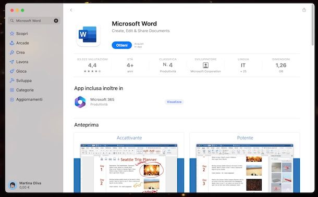Image resolution: width=318 pixels, height=197 pixels.
Task: Open the Lavora section
Action: [22, 62]
